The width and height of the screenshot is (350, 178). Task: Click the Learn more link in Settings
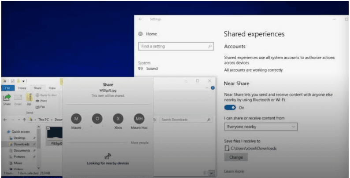234,171
